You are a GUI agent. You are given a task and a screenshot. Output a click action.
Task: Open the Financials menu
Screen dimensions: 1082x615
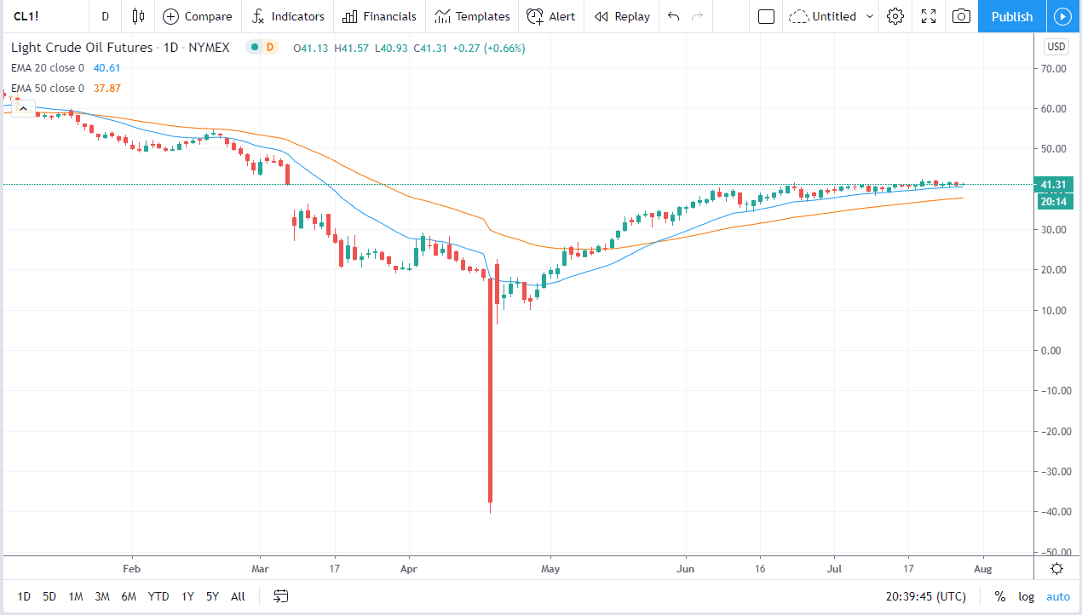(x=380, y=16)
